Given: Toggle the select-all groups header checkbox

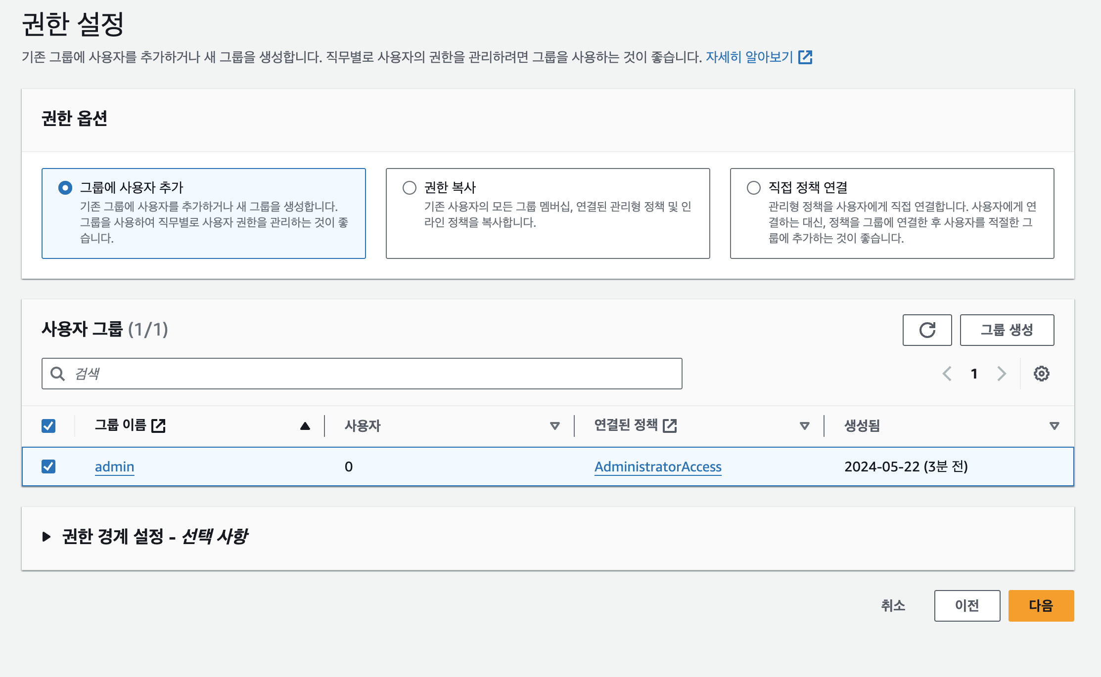Looking at the screenshot, I should [48, 425].
